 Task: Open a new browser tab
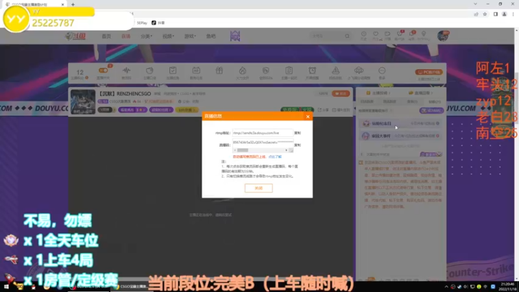[x=73, y=5]
